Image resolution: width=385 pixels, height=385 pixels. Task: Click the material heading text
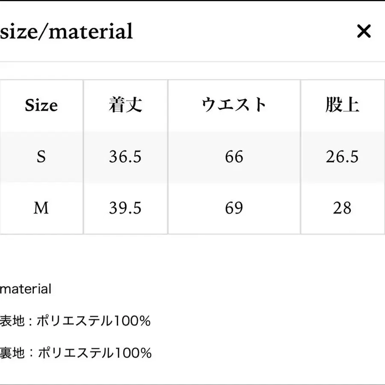click(26, 289)
